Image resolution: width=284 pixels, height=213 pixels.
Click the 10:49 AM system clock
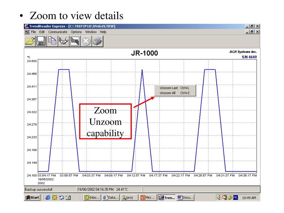pyautogui.click(x=249, y=198)
